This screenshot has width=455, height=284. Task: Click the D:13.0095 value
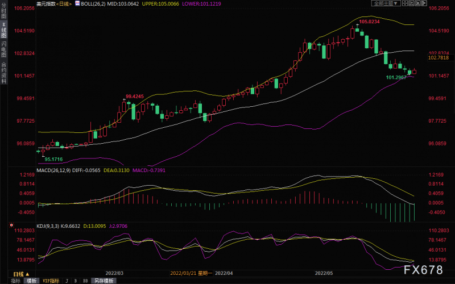(x=94, y=226)
